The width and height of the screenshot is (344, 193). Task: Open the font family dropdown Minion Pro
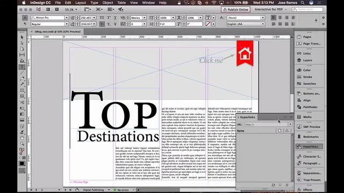67,18
